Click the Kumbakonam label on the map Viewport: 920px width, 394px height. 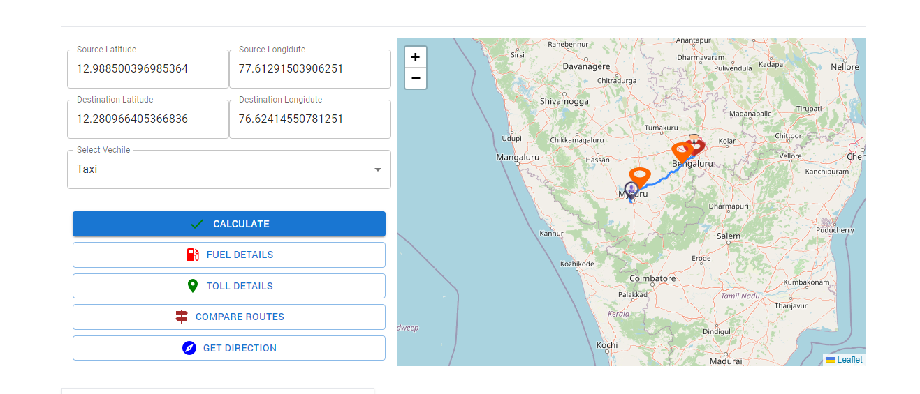click(x=806, y=282)
